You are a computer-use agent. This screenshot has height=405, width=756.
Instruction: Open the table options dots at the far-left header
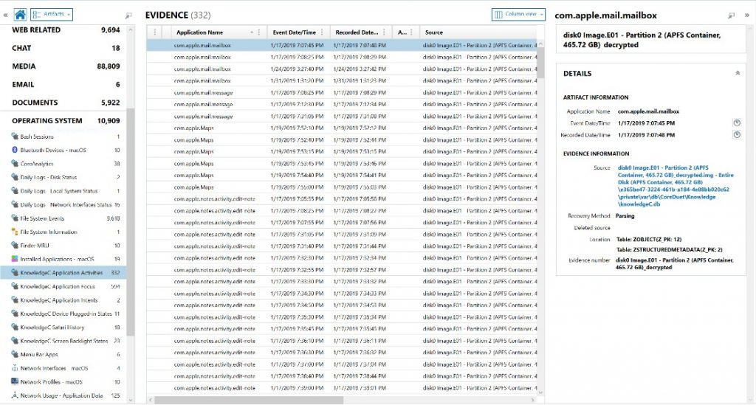click(155, 32)
